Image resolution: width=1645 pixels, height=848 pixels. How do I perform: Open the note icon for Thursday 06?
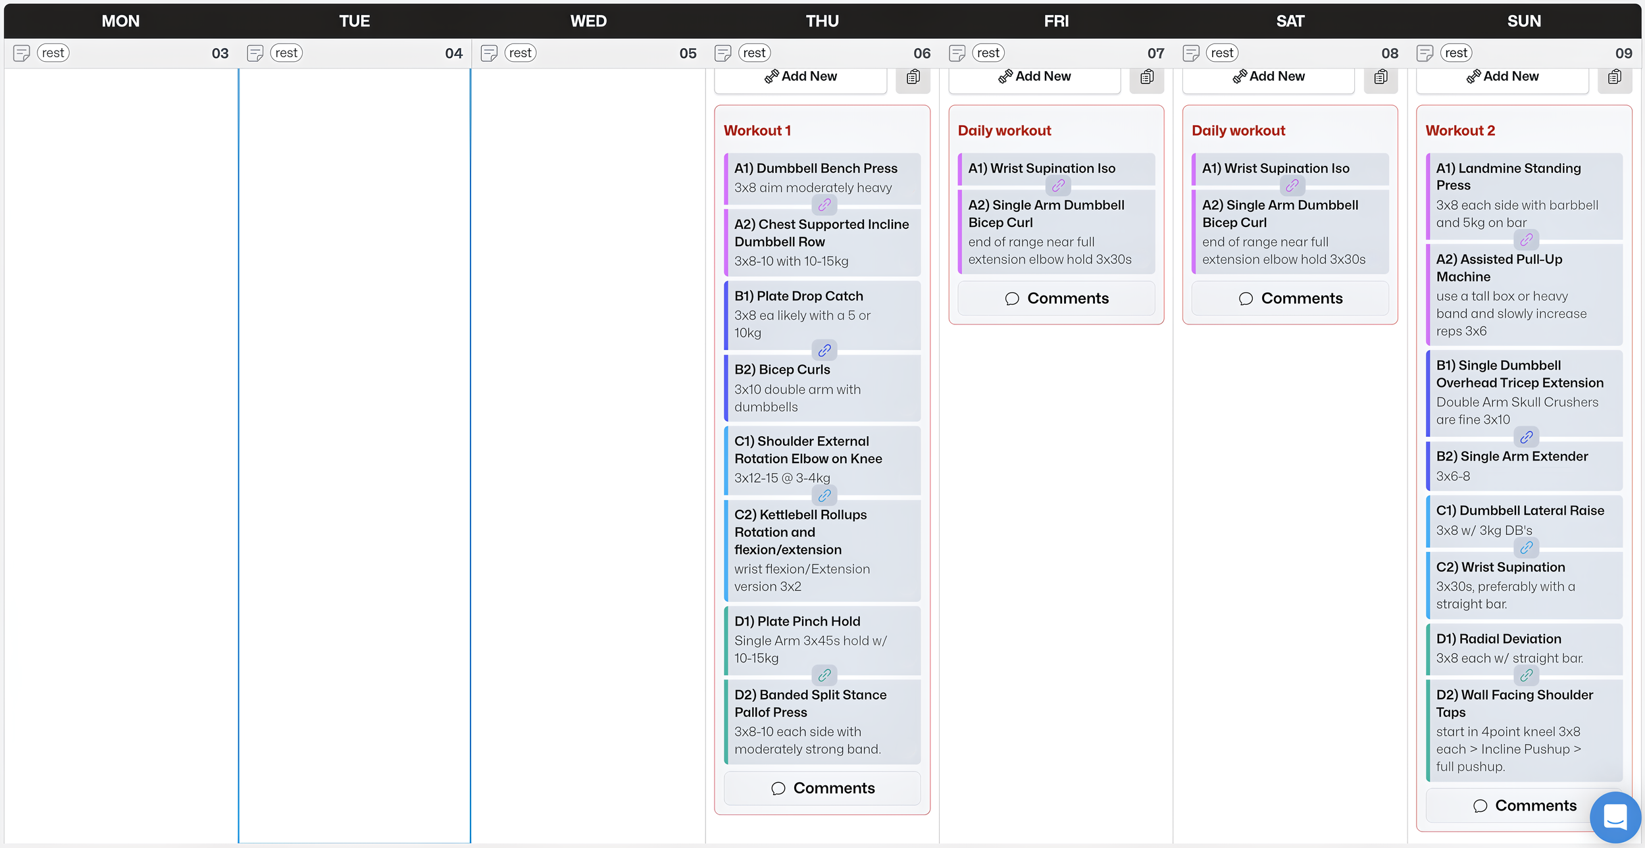[x=723, y=53]
